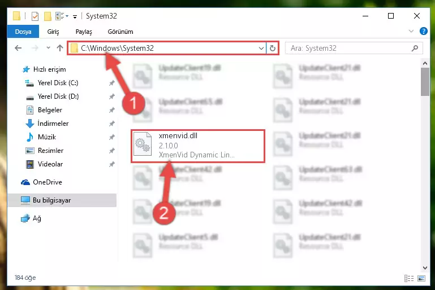Click scrollbar down arrow in file list
This screenshot has height=290, width=435.
(x=425, y=267)
